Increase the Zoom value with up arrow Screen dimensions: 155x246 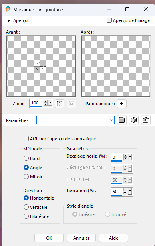[x=46, y=102]
